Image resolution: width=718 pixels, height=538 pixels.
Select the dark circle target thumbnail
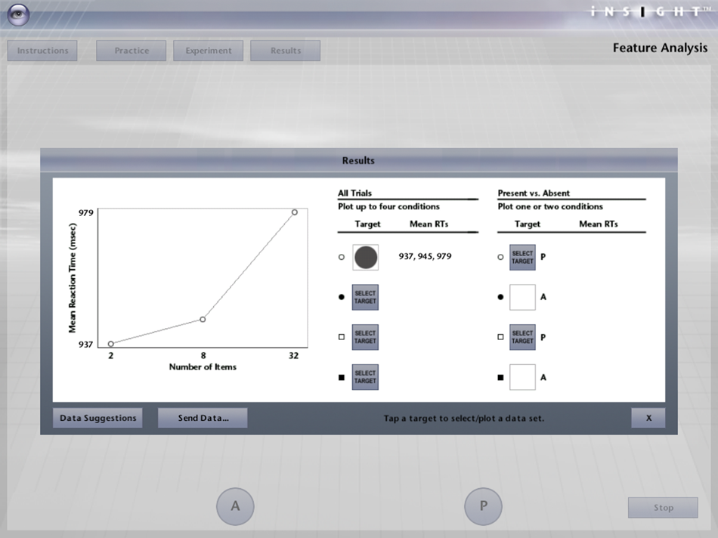click(365, 258)
